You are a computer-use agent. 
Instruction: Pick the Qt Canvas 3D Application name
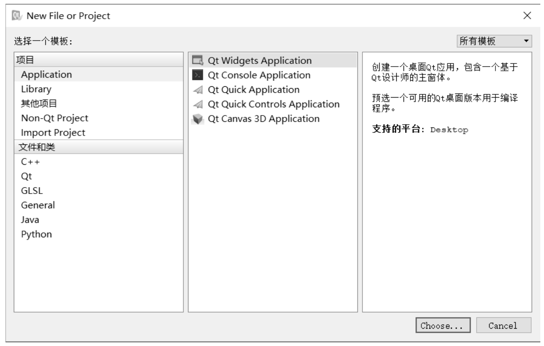[264, 119]
